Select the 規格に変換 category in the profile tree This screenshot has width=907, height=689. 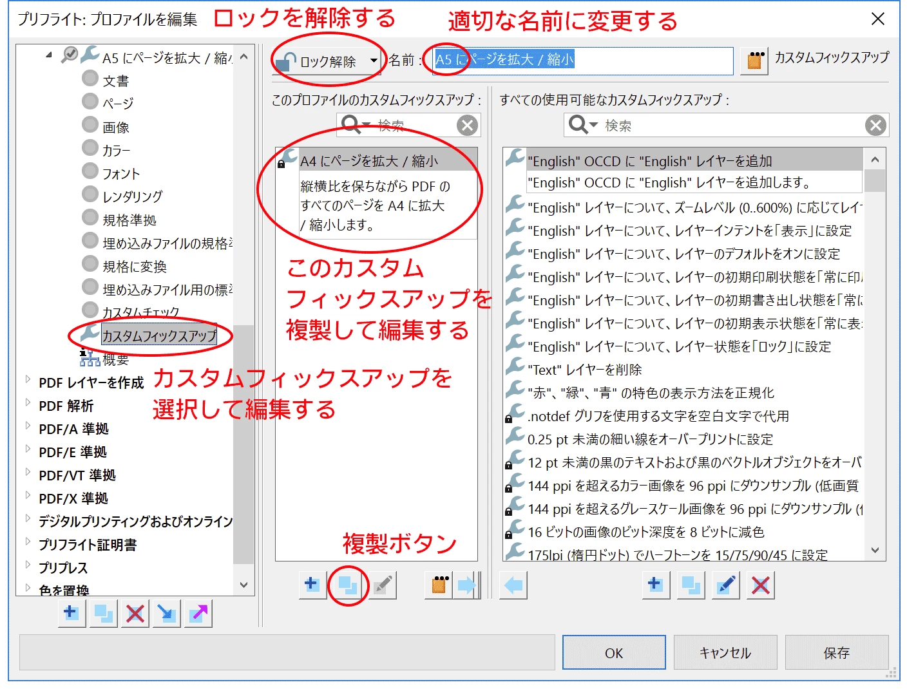pyautogui.click(x=135, y=267)
